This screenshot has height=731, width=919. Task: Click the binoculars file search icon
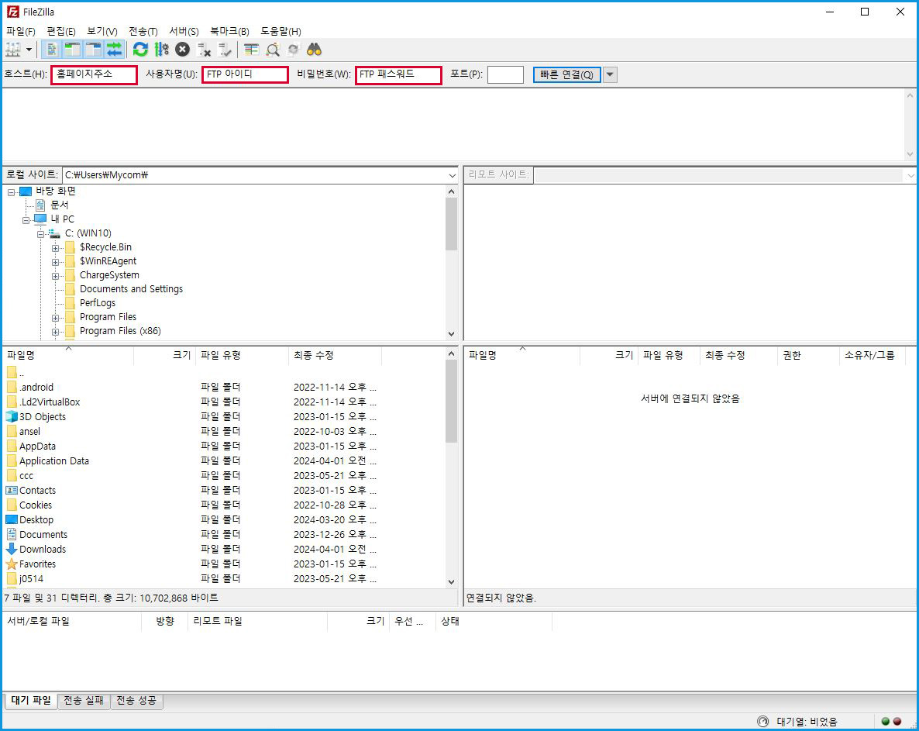coord(314,50)
